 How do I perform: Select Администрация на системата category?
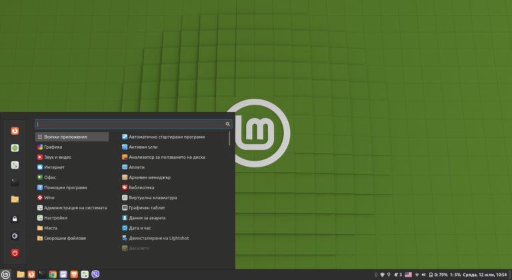[72, 208]
